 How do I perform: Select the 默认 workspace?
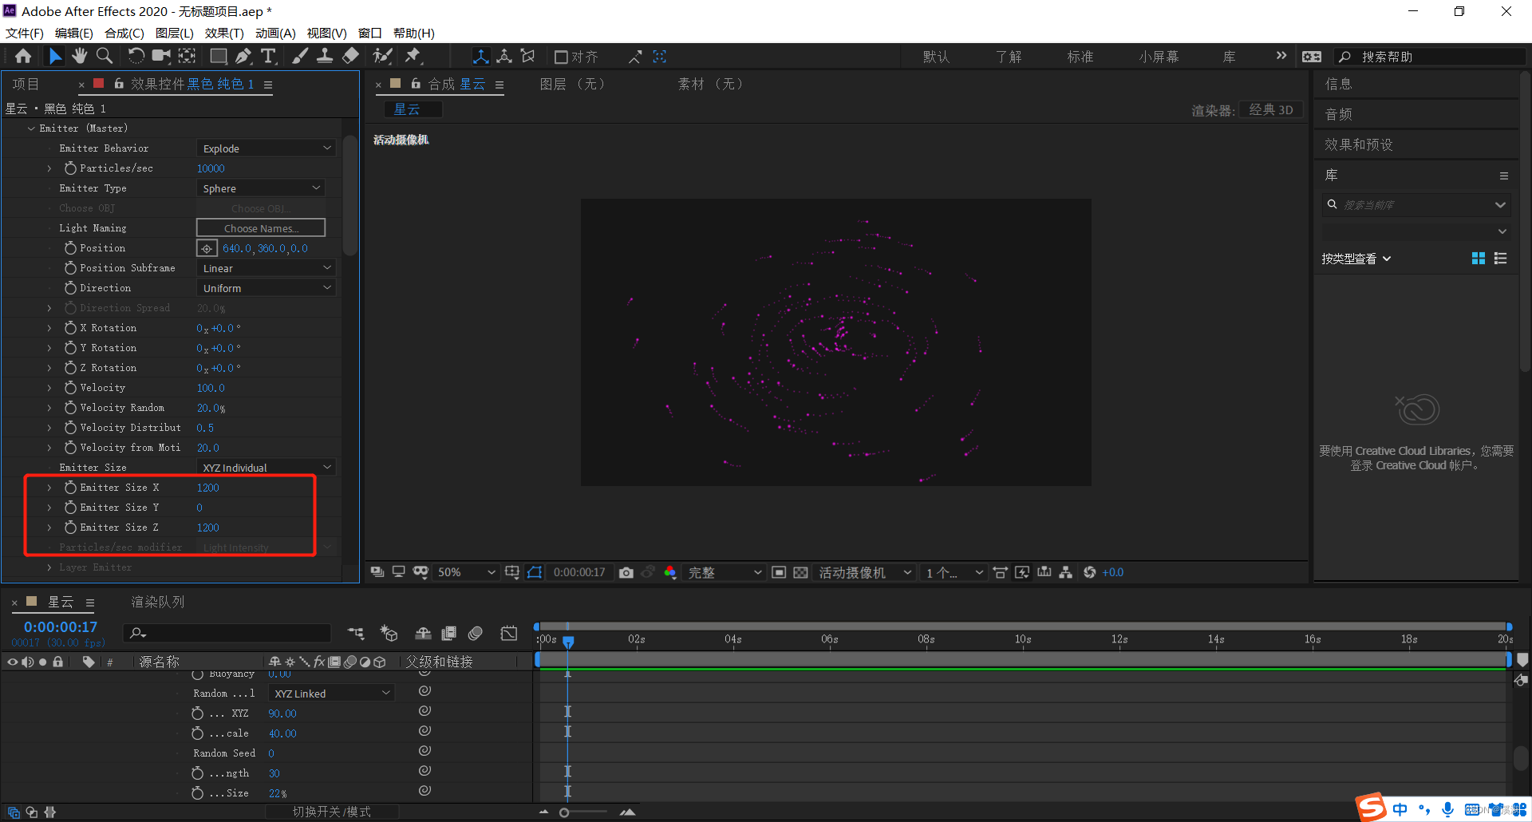point(936,57)
